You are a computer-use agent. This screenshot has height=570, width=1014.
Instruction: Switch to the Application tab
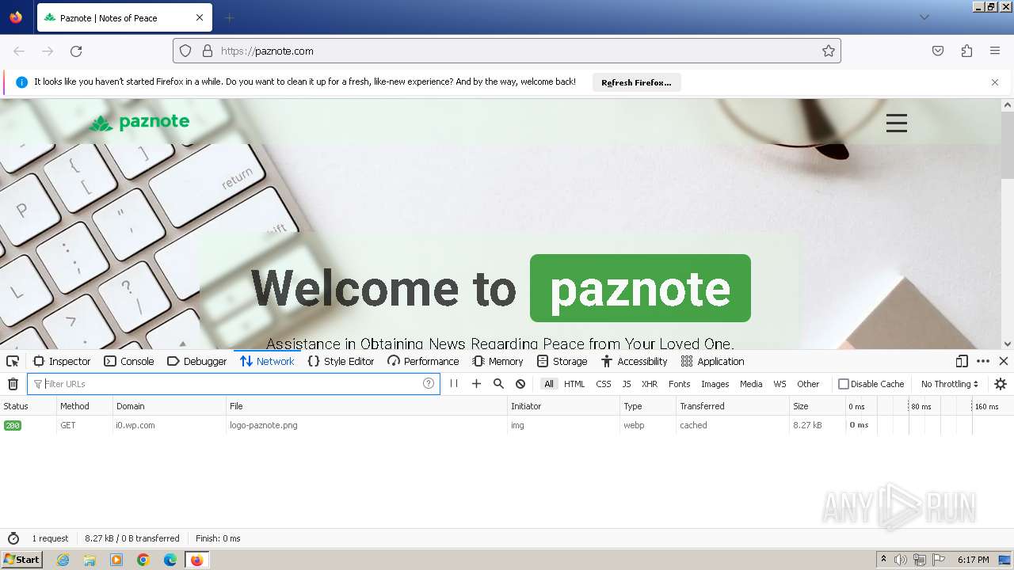click(x=712, y=361)
